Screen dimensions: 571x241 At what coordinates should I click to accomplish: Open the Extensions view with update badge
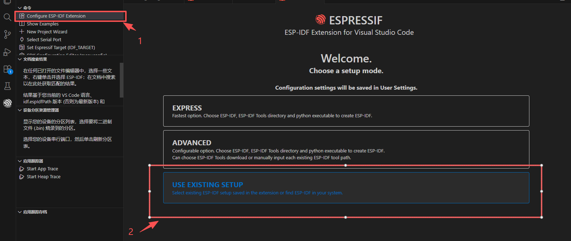pyautogui.click(x=8, y=69)
